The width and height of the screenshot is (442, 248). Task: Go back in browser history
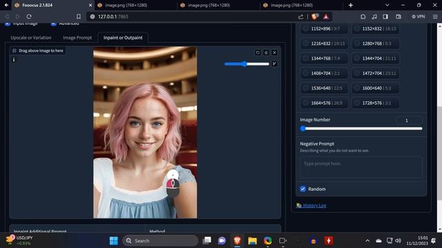pos(6,17)
